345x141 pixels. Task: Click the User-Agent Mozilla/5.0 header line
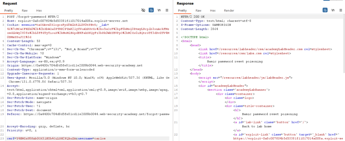(88, 78)
